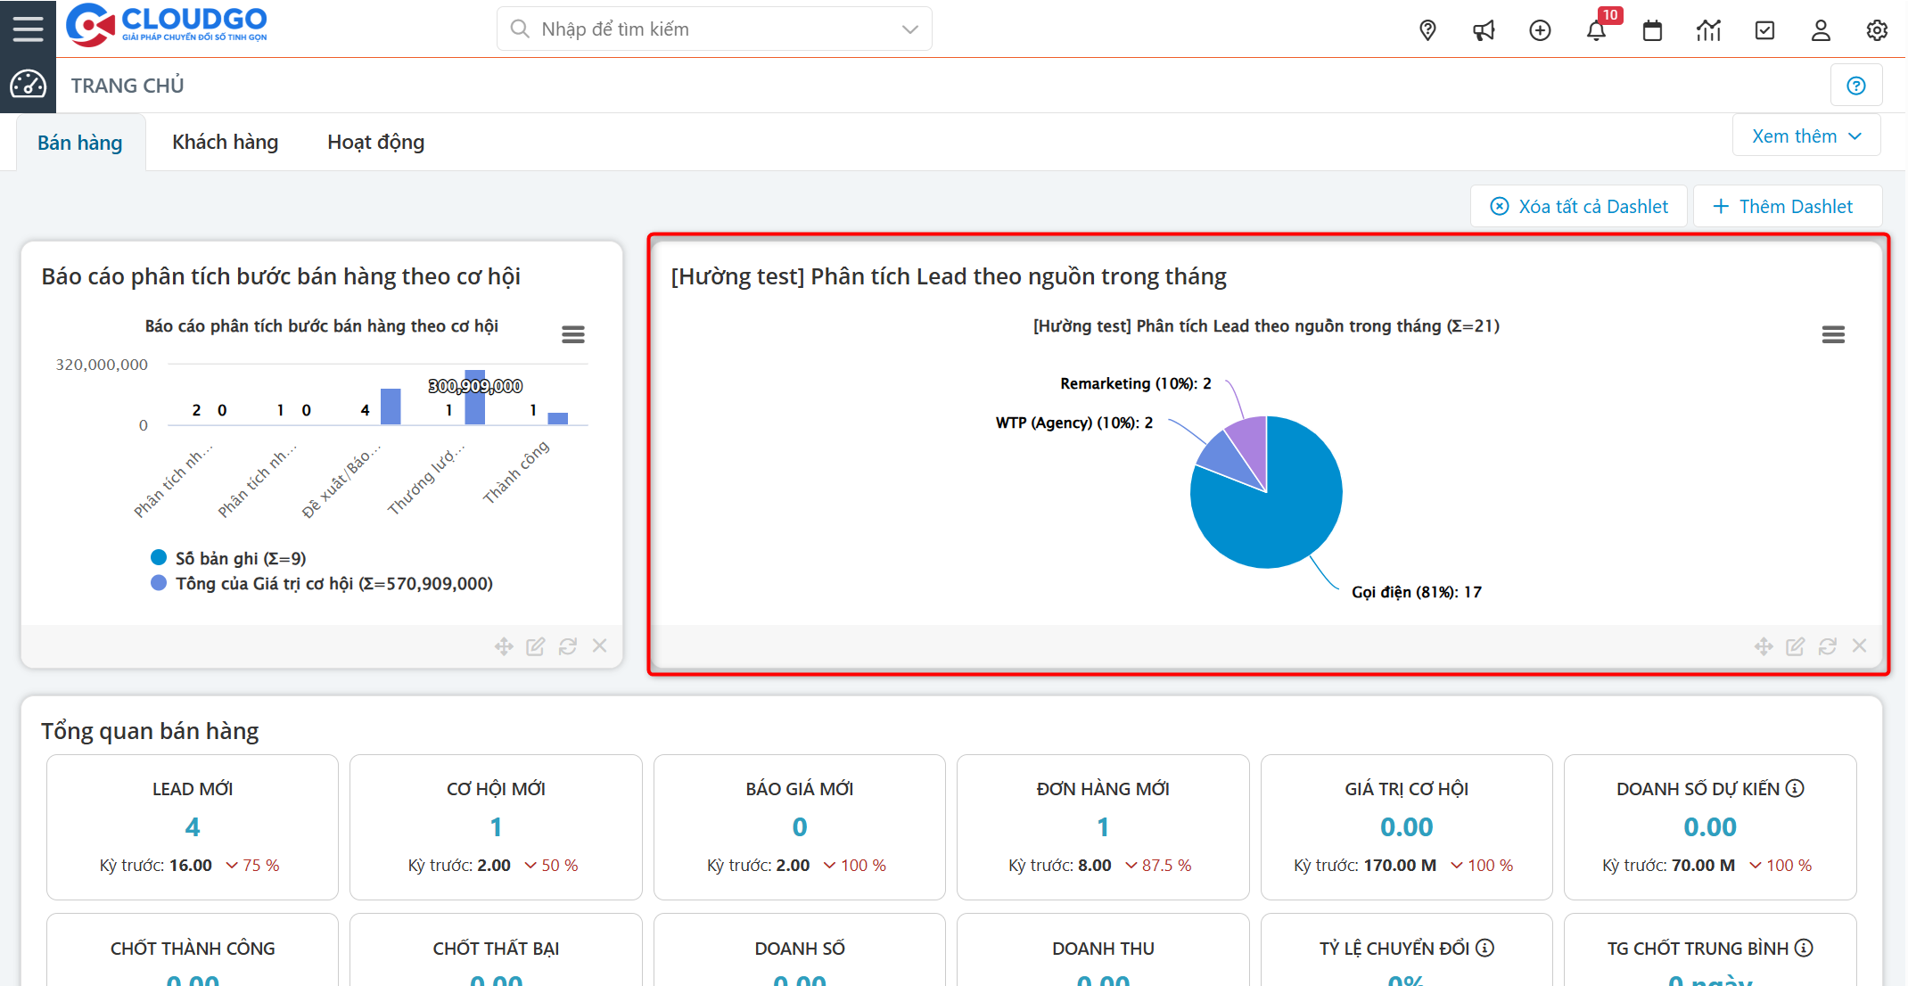Screen dimensions: 1908x986
Task: Expand the search box dropdown arrow
Action: pos(909,29)
